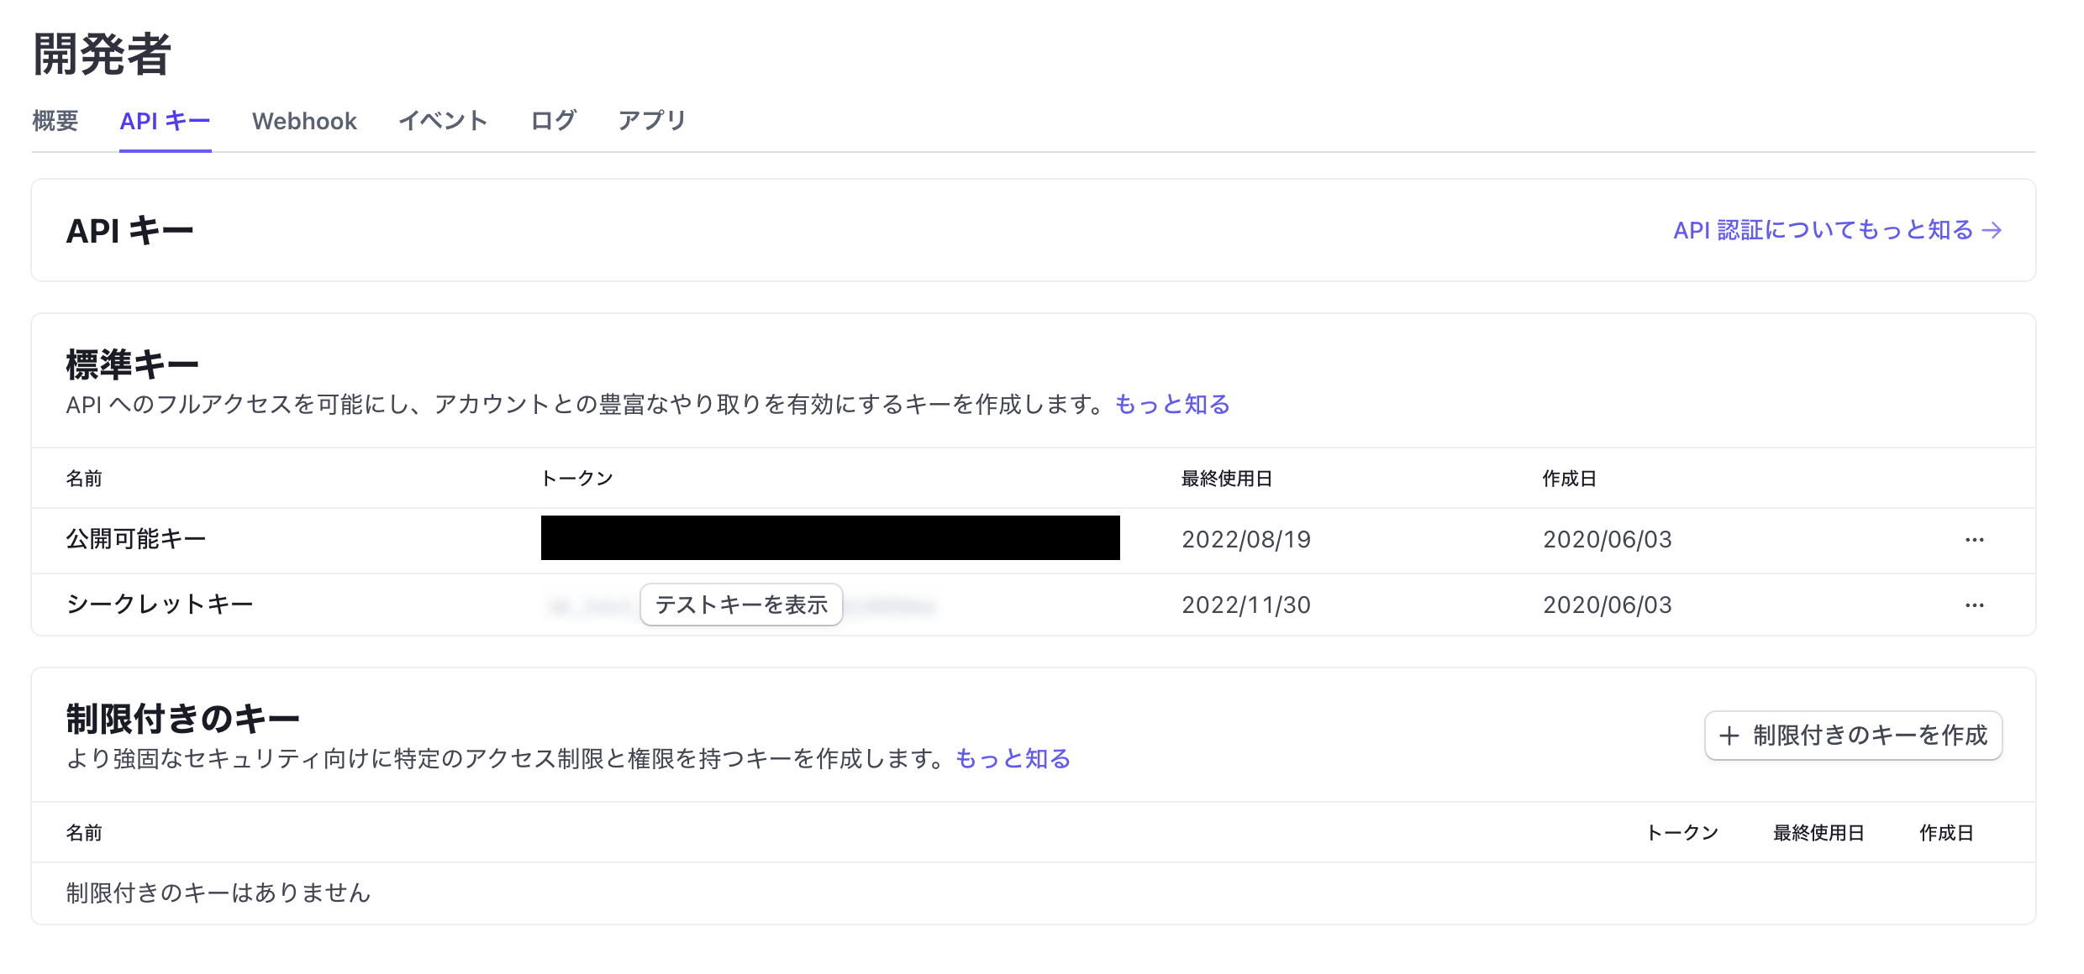Stay on the API キー tab
Viewport: 2084px width, 974px height.
165,120
